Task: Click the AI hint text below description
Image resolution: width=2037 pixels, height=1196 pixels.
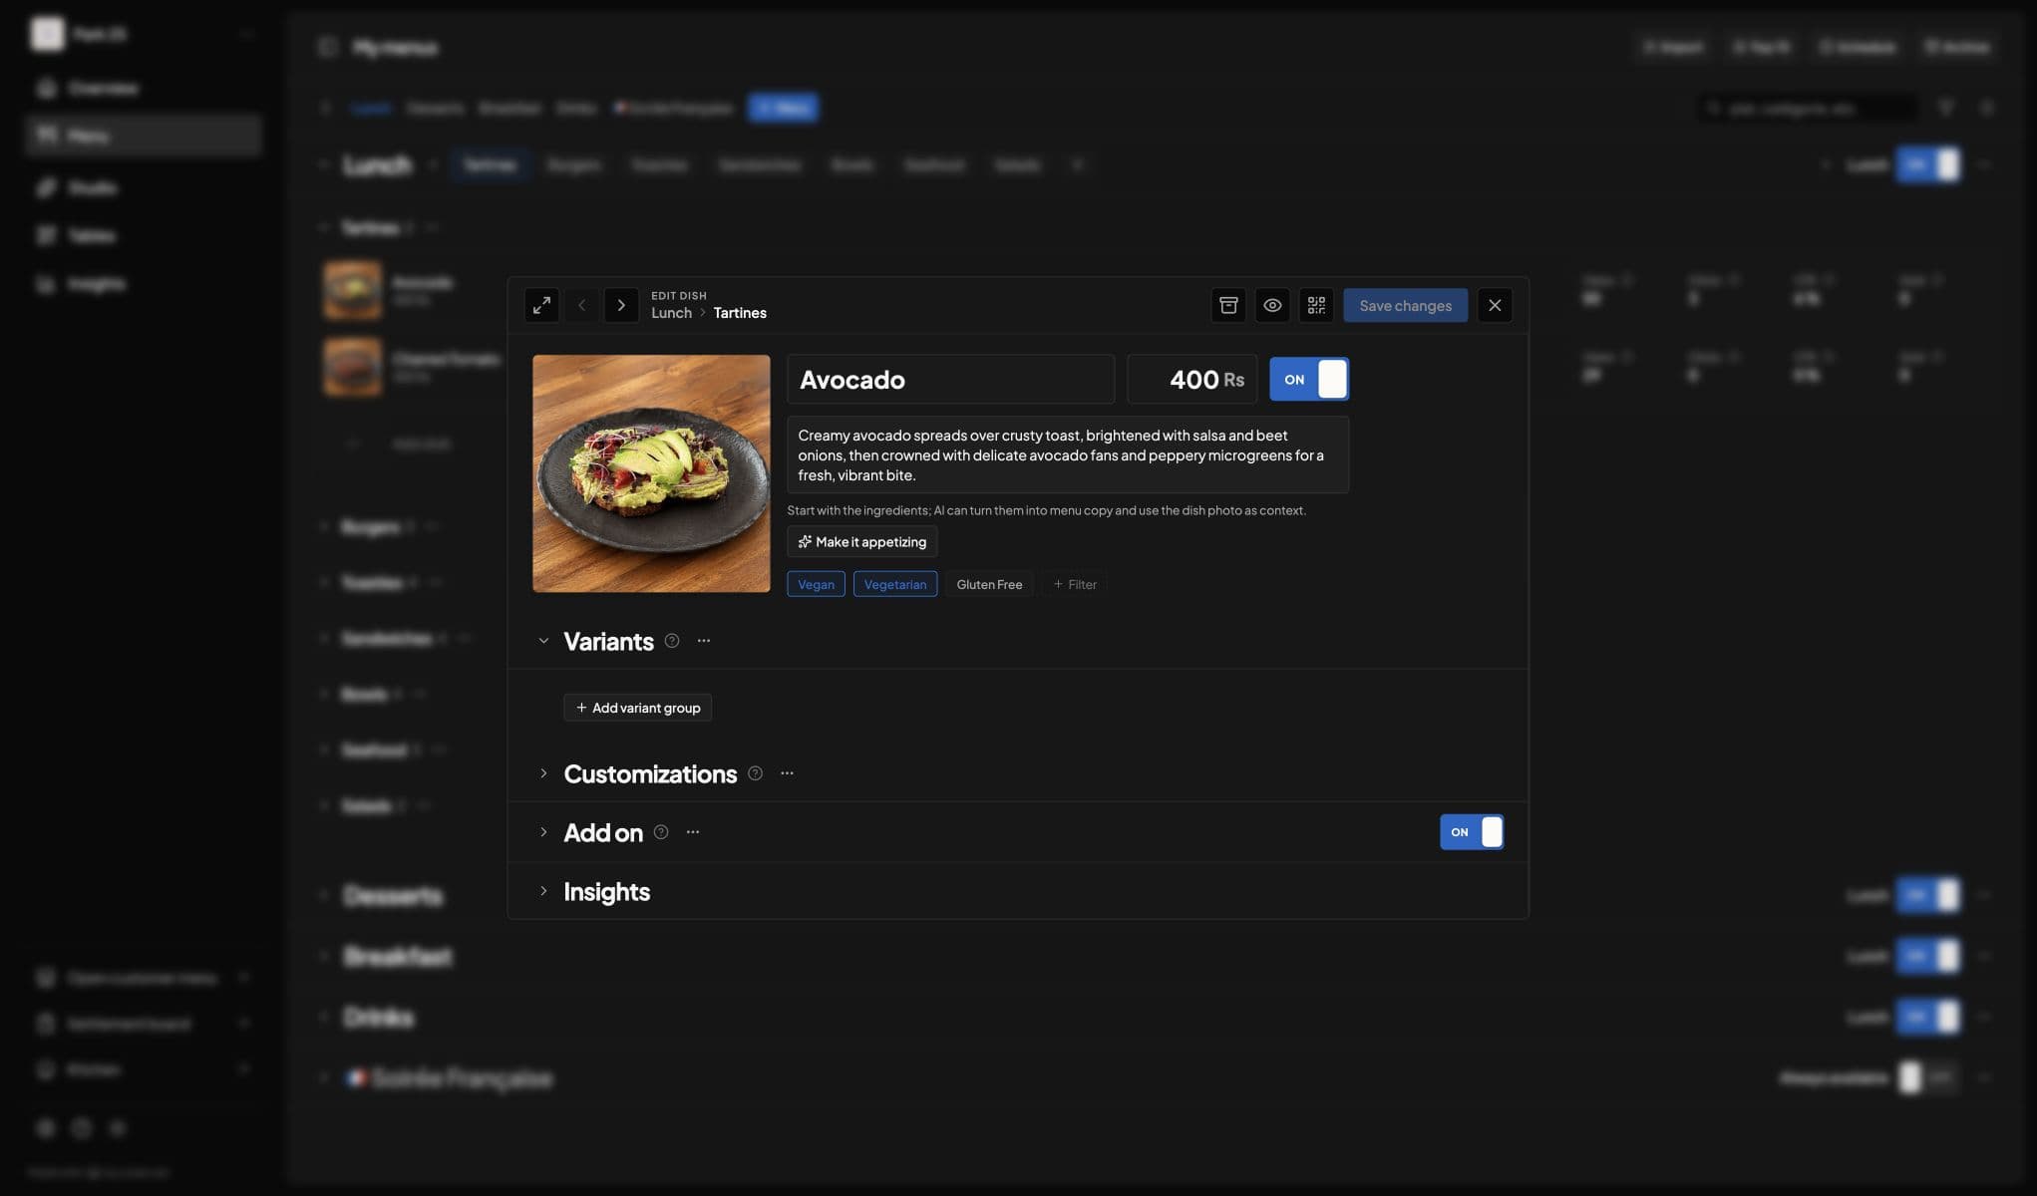Action: (x=1046, y=510)
